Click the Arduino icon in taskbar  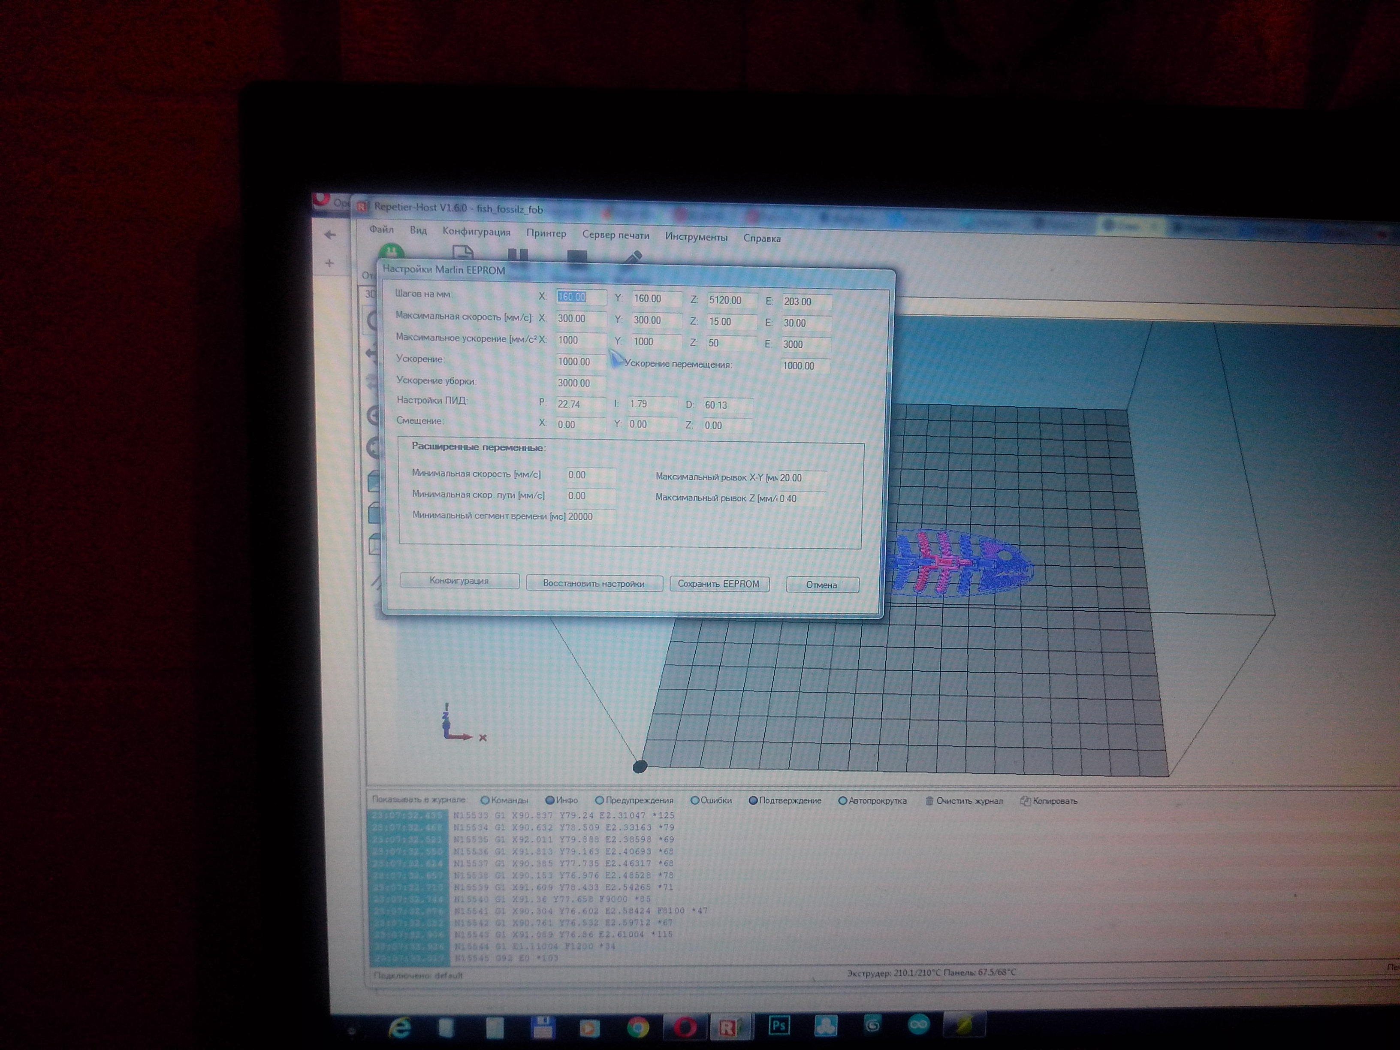918,1023
